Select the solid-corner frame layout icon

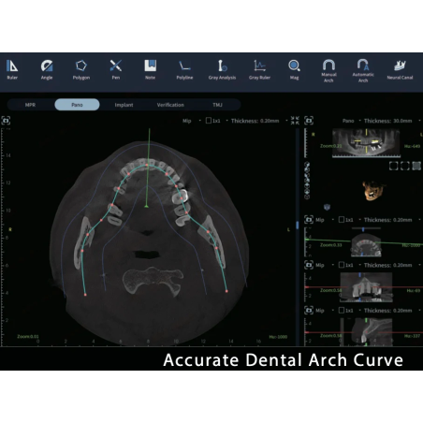click(394, 166)
